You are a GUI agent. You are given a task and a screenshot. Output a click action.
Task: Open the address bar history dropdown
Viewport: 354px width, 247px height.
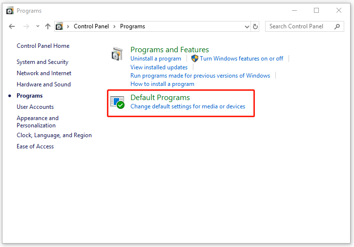pyautogui.click(x=247, y=27)
